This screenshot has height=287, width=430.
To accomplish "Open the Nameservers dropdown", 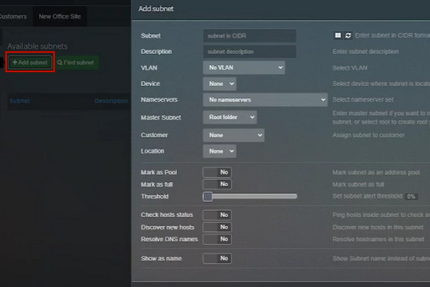I will pyautogui.click(x=265, y=100).
